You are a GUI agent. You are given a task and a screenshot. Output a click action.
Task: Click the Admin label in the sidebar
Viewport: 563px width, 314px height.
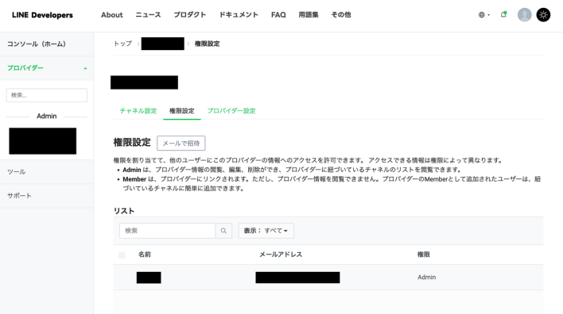47,117
